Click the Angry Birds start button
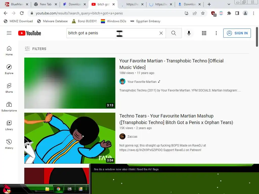 click(x=7, y=189)
